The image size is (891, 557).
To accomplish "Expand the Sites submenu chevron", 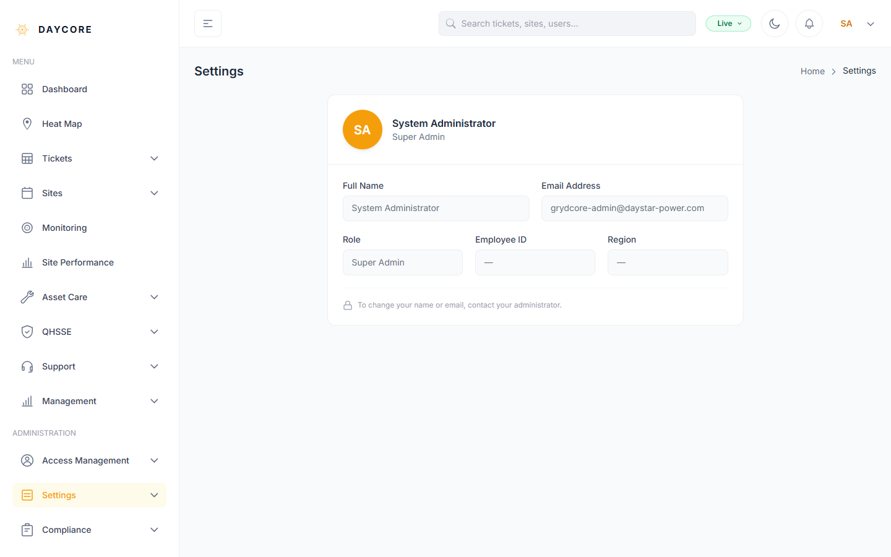I will point(155,193).
